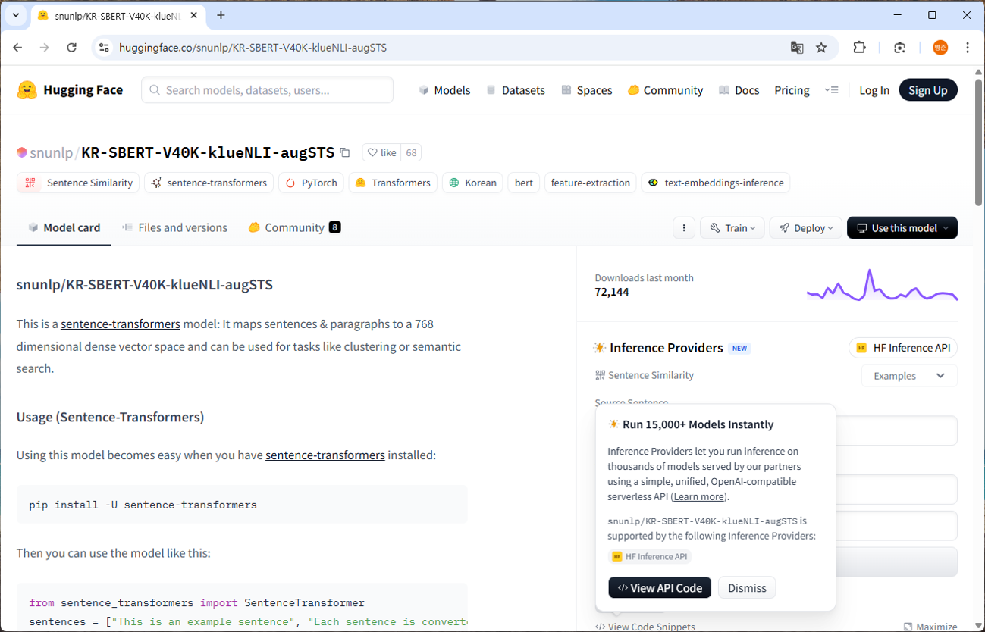This screenshot has height=632, width=985.
Task: Click the browser address bar URL
Action: pyautogui.click(x=253, y=48)
